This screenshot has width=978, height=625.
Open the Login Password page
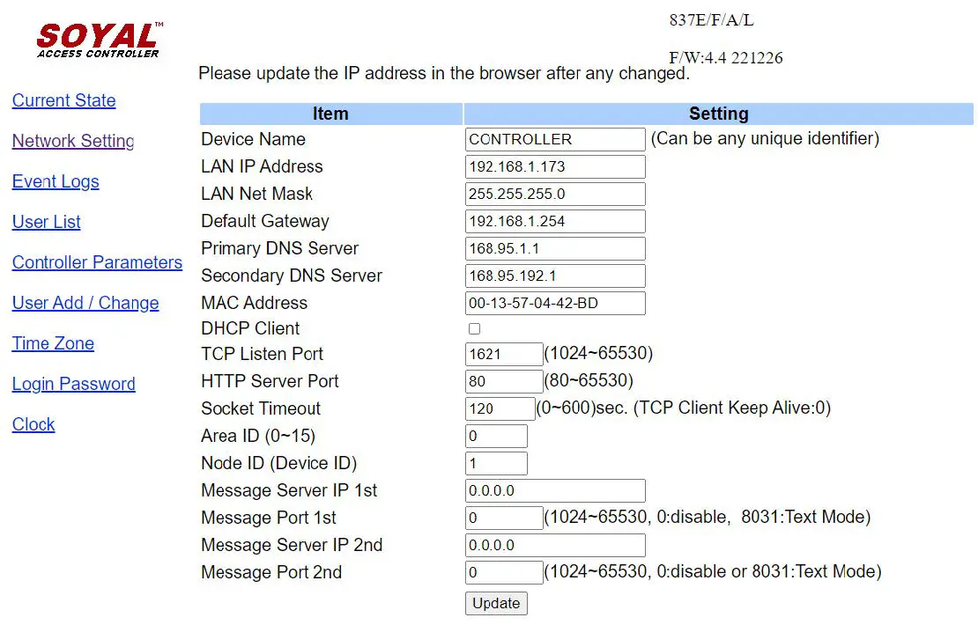click(73, 385)
